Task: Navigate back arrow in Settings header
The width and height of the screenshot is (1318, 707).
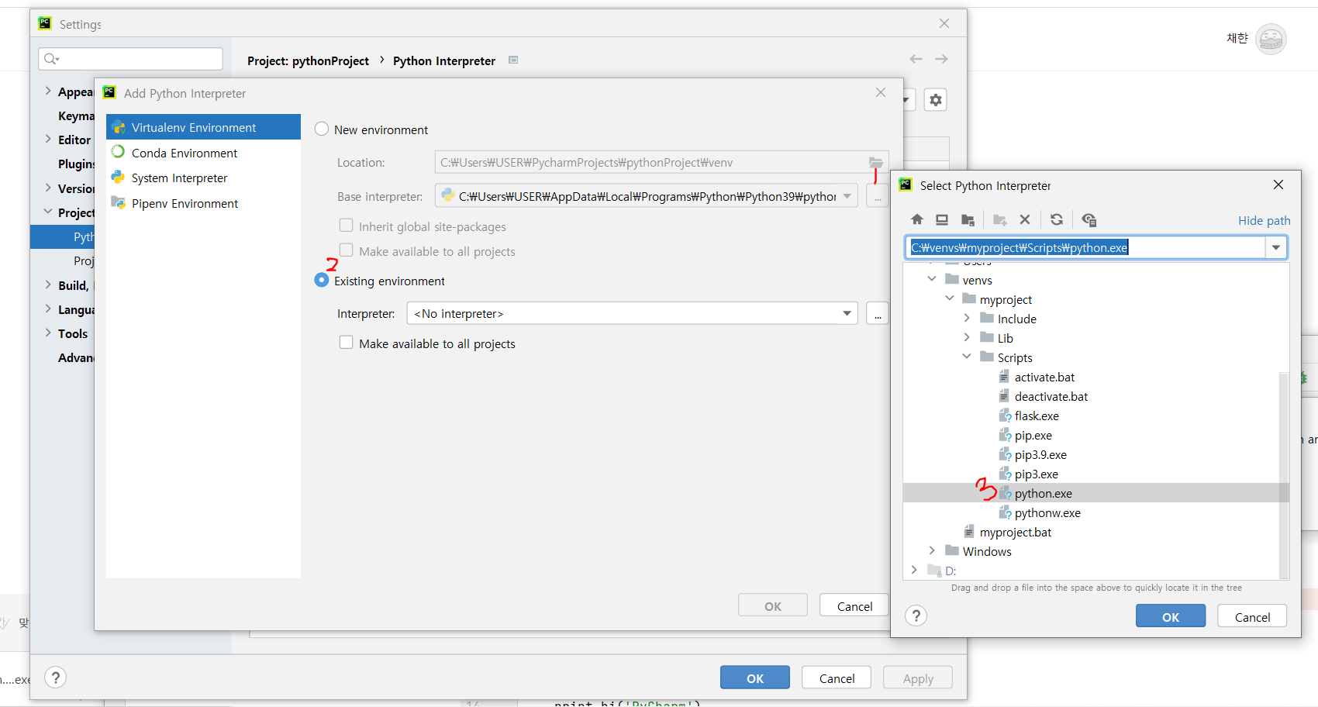Action: click(x=916, y=59)
